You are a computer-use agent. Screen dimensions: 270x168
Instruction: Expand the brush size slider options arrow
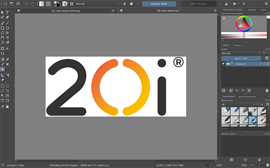(x=220, y=4)
